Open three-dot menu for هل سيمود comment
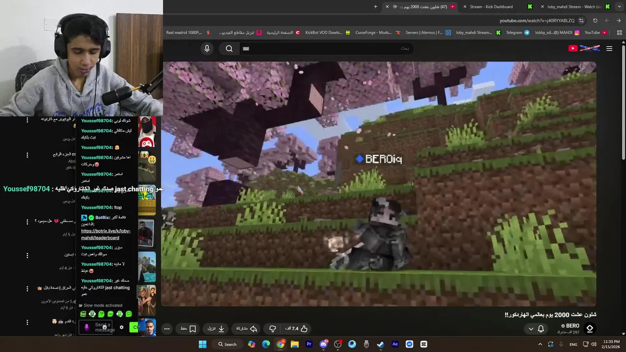626x352 pixels. coord(27,221)
